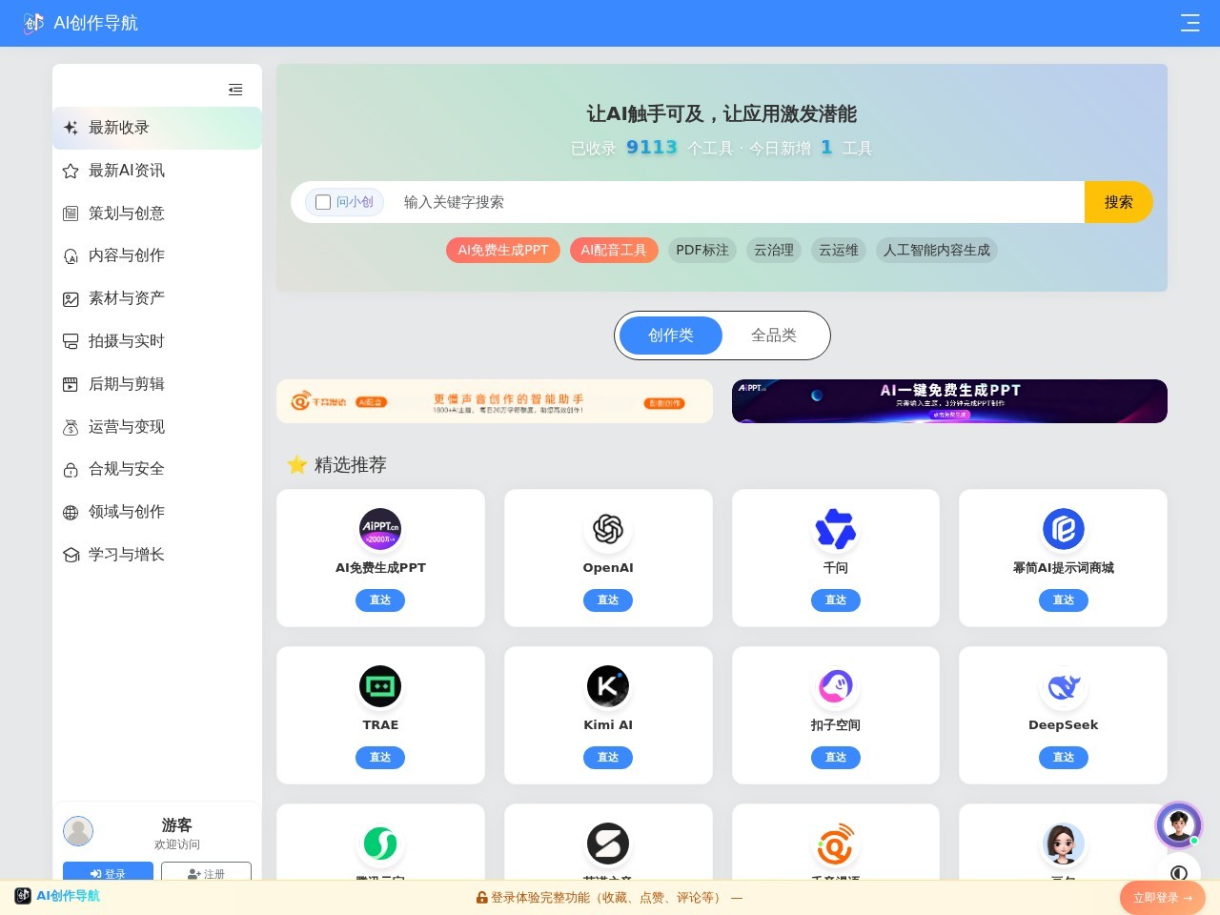
Task: Click the 幂简AI提示词商城 logo icon
Action: [1064, 529]
